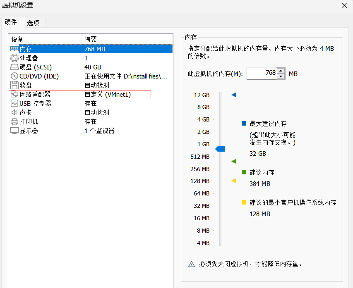Screen dimensions: 353x288
Task: Click the 128 MB scale label on slider
Action: [x=200, y=181]
